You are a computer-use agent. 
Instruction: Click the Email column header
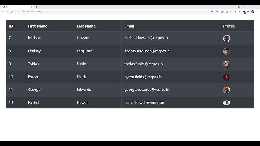click(129, 26)
